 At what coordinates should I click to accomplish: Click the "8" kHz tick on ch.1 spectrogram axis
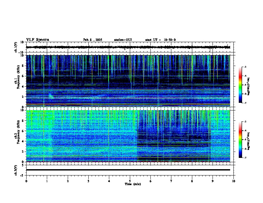click(x=23, y=66)
